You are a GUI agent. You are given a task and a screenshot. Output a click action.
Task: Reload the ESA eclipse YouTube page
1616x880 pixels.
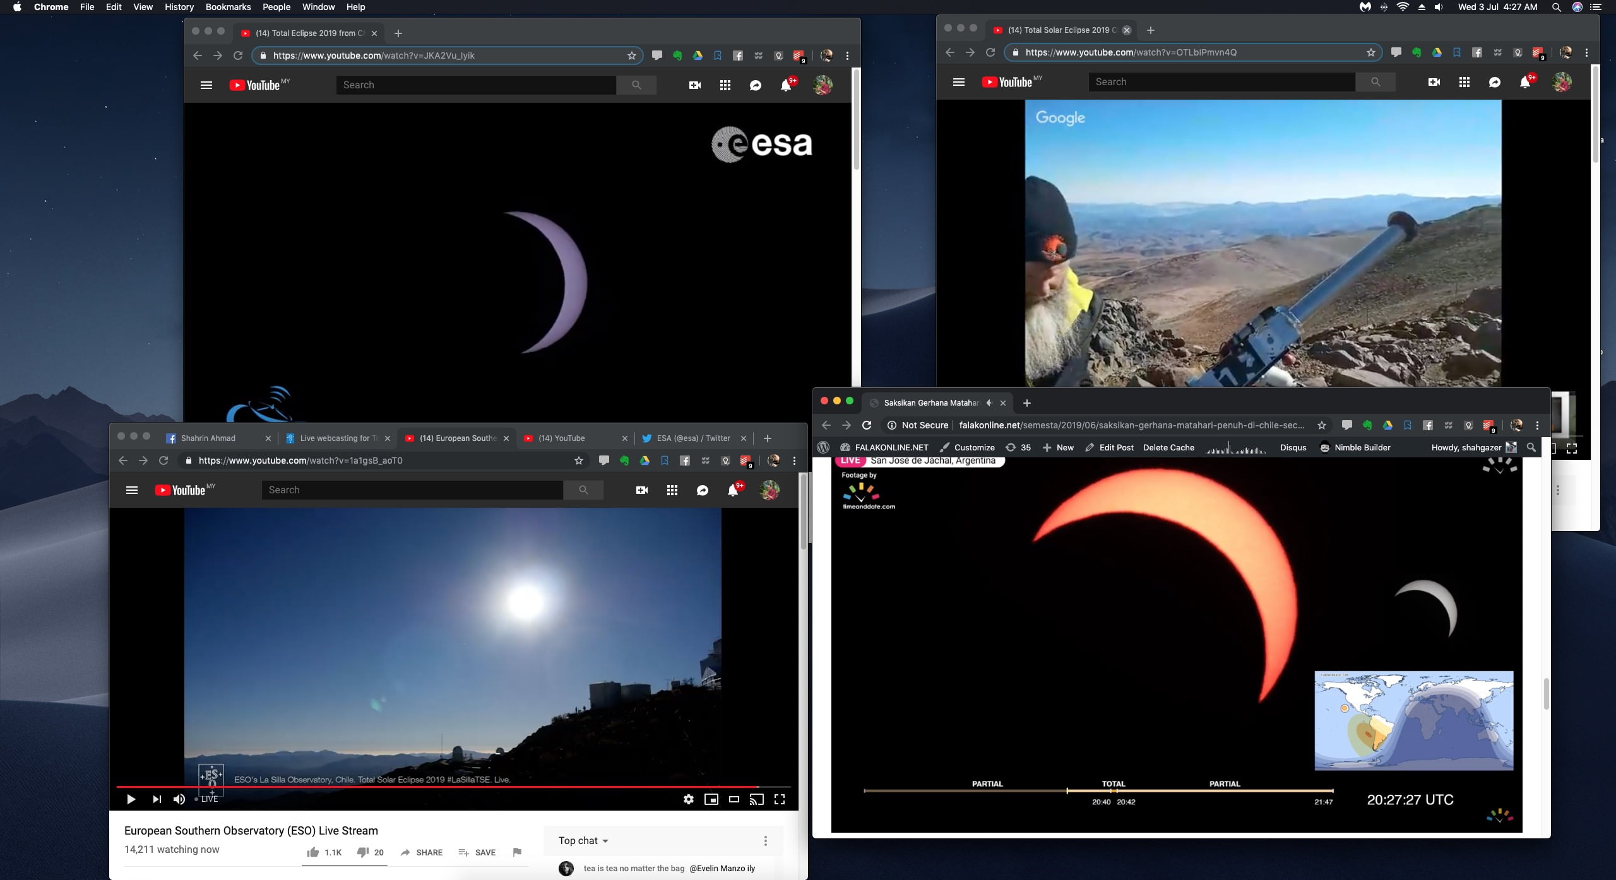point(238,56)
